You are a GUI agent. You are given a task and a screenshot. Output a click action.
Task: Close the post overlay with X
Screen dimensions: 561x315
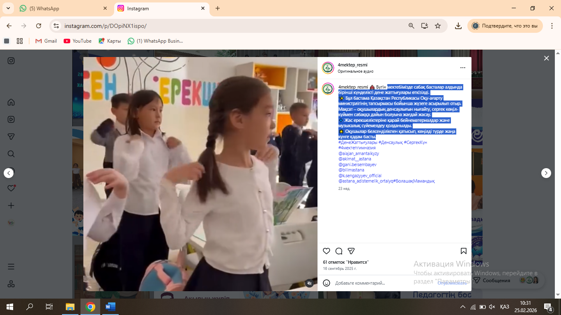pyautogui.click(x=546, y=58)
